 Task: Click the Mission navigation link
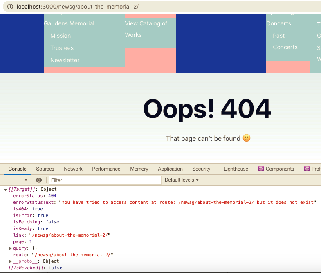pos(61,36)
